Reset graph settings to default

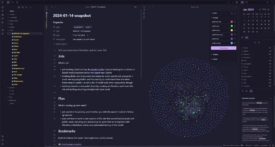(232, 13)
